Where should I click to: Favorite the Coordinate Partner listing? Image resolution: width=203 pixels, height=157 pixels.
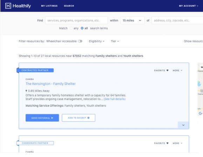161,143
